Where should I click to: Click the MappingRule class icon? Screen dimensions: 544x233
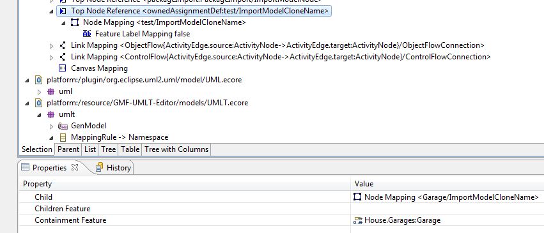pos(63,137)
